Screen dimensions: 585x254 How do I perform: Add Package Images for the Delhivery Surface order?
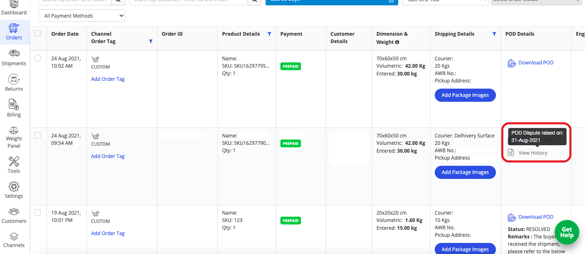pyautogui.click(x=465, y=172)
